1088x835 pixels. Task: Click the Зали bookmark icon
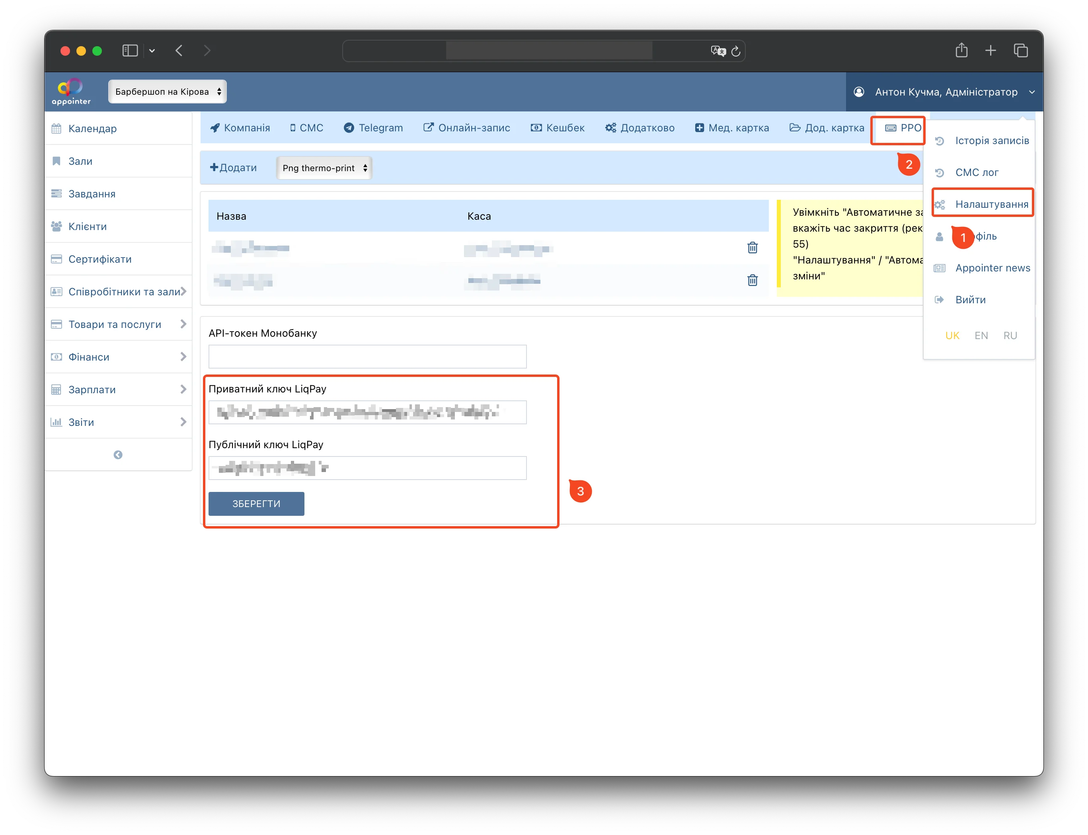pos(57,161)
